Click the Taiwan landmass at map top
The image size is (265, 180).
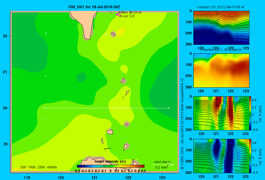(x=85, y=24)
